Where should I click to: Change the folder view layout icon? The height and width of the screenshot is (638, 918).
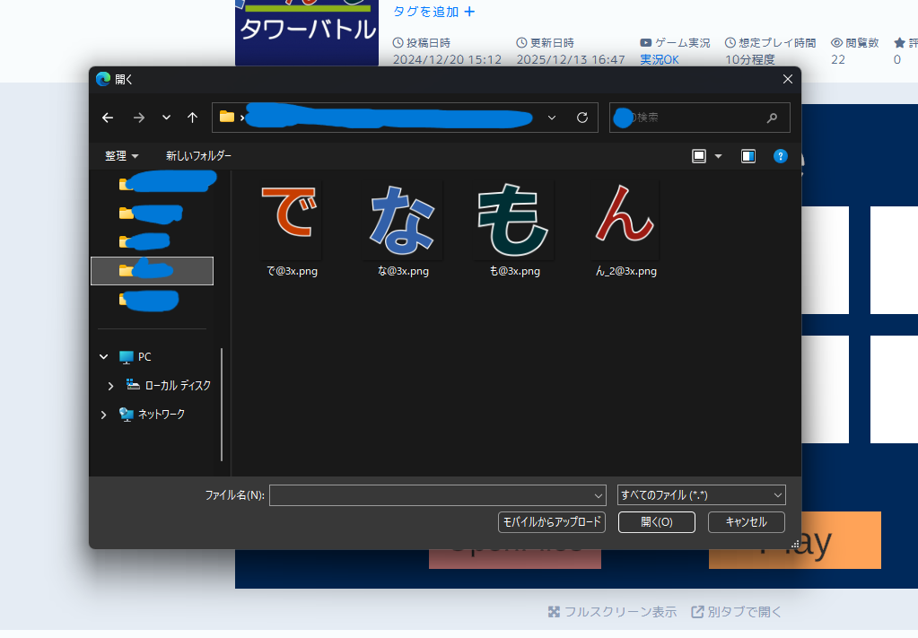tap(699, 155)
